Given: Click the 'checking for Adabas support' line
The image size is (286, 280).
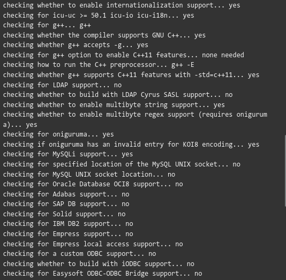Looking at the screenshot, I should [66, 194].
